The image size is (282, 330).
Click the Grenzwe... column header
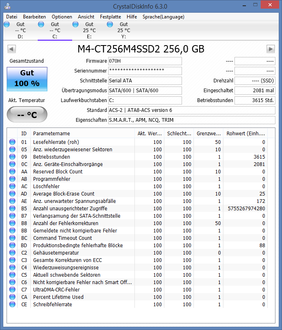pyautogui.click(x=209, y=133)
